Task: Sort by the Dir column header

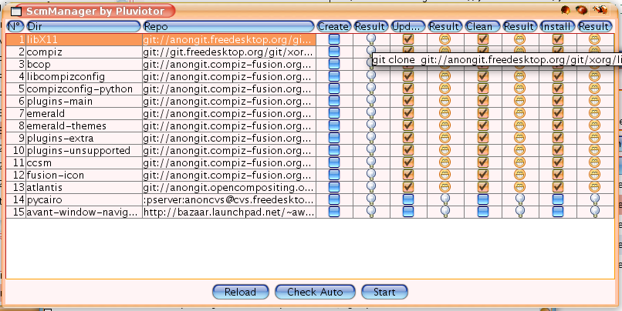Action: click(x=83, y=26)
